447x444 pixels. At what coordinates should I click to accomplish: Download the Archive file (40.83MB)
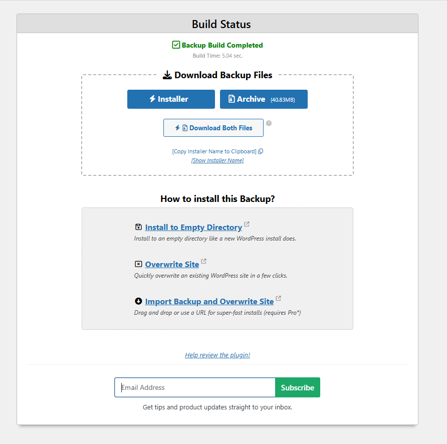point(264,99)
